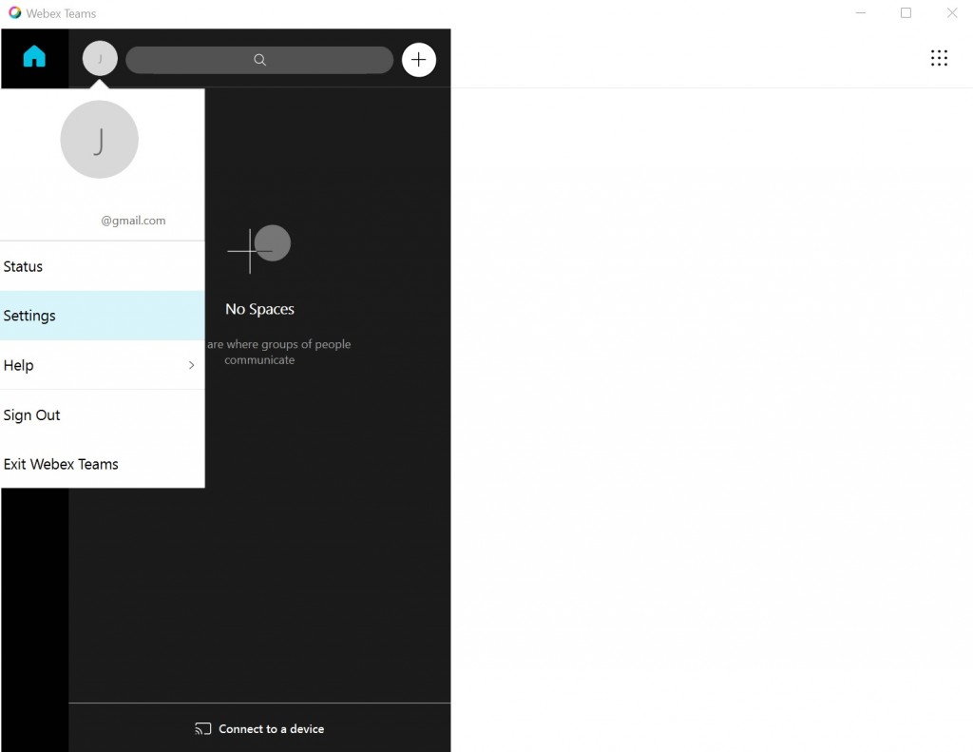Open the Help menu item

pyautogui.click(x=103, y=365)
